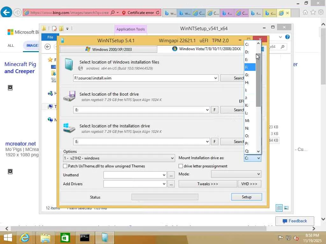Click the Status progress bar
Viewport: 326px width, 244px height.
165,197
